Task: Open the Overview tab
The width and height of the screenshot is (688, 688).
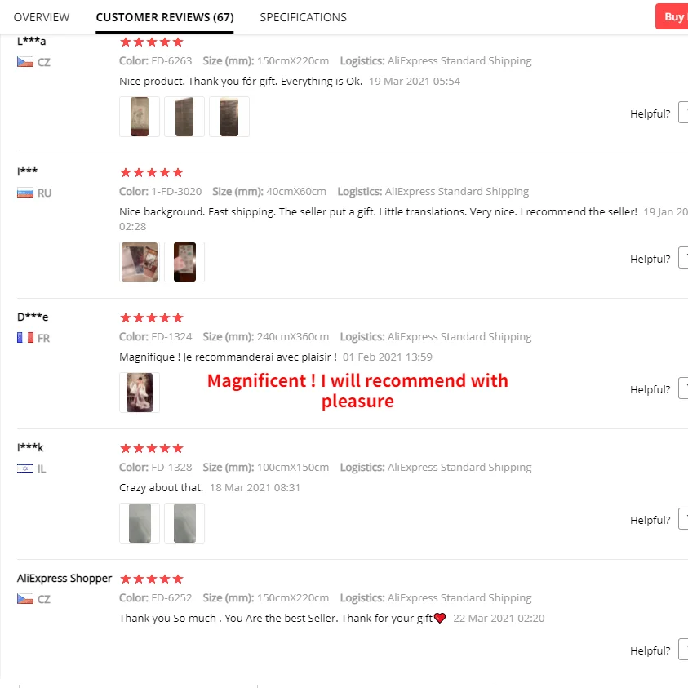Action: coord(42,17)
